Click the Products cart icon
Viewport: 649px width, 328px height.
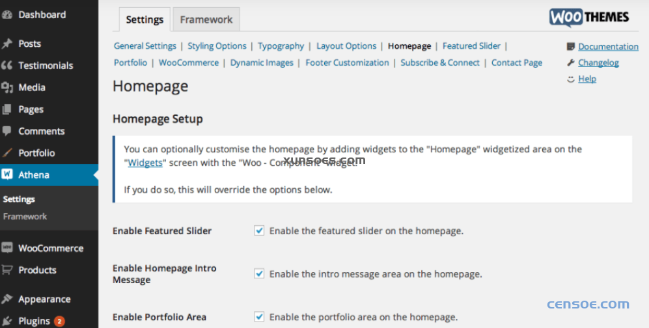pos(7,270)
